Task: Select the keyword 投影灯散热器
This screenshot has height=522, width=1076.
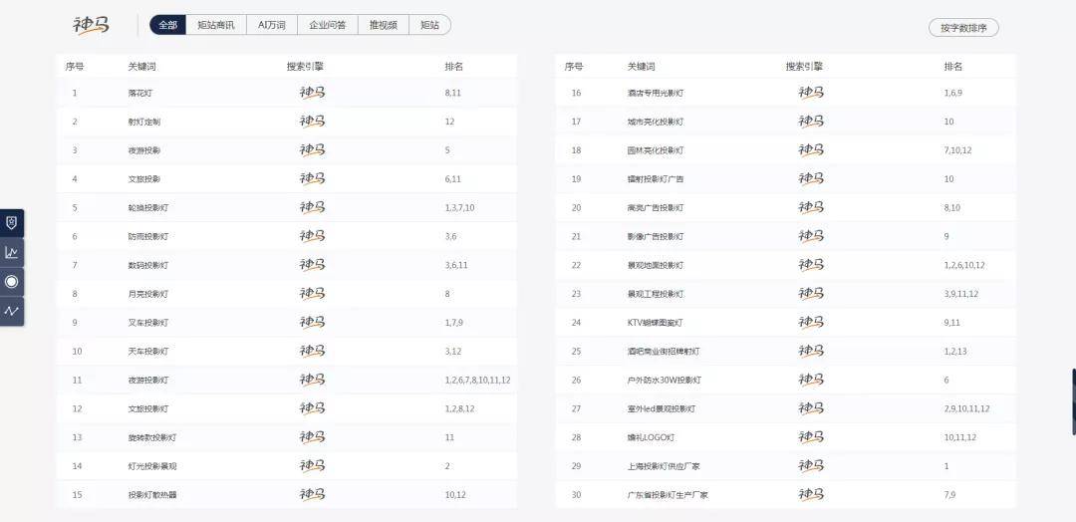Action: pos(152,494)
